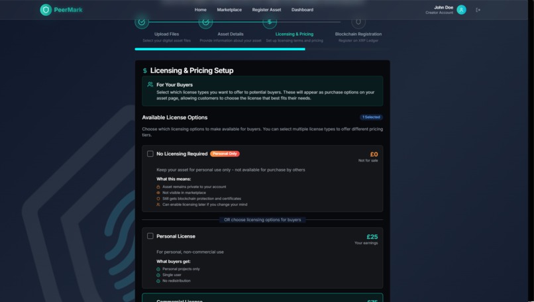Go to the Home nav item
The width and height of the screenshot is (534, 302).
(x=200, y=10)
